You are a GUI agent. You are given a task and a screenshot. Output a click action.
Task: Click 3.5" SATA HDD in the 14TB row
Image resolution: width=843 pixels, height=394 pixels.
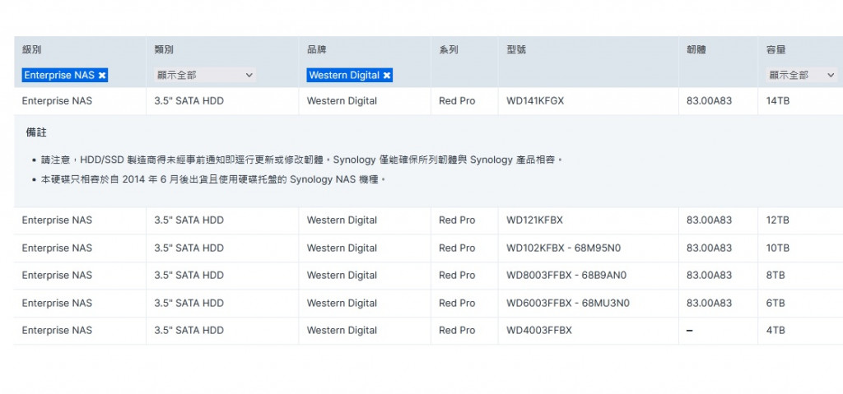point(189,100)
